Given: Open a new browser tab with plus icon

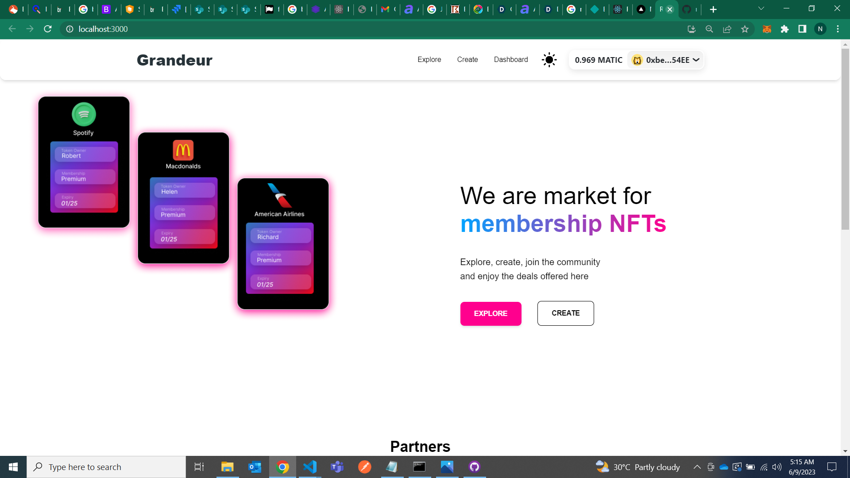Looking at the screenshot, I should pyautogui.click(x=713, y=9).
